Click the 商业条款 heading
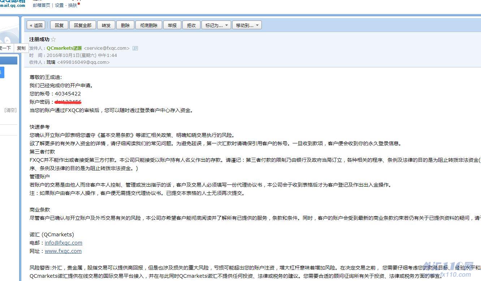The height and width of the screenshot is (281, 481). click(40, 210)
